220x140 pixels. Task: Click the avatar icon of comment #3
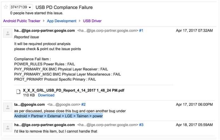(x=8, y=128)
